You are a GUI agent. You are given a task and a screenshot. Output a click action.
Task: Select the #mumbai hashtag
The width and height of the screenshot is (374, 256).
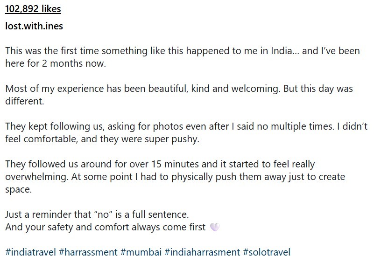pyautogui.click(x=141, y=252)
